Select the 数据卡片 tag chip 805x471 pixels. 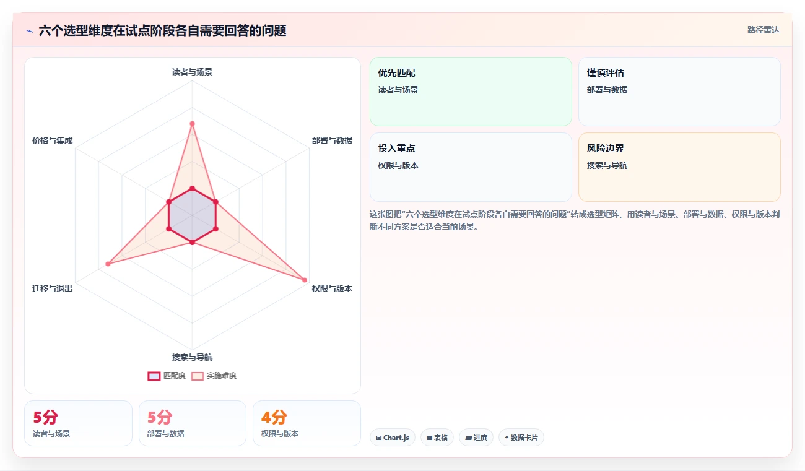[x=521, y=438]
